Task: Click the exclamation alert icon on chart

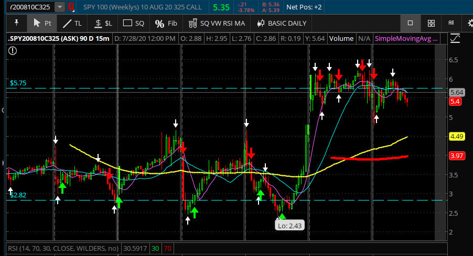Action: pos(13,50)
